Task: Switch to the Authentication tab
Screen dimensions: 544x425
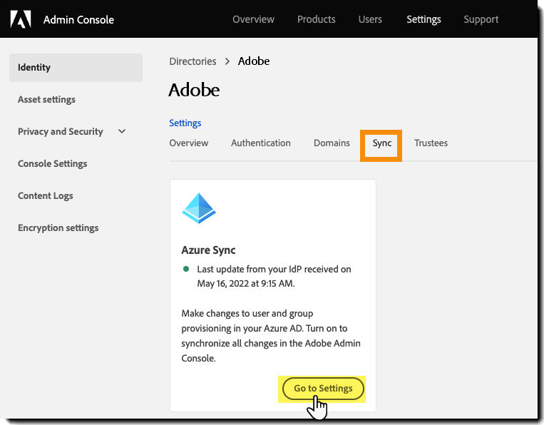Action: pyautogui.click(x=261, y=143)
